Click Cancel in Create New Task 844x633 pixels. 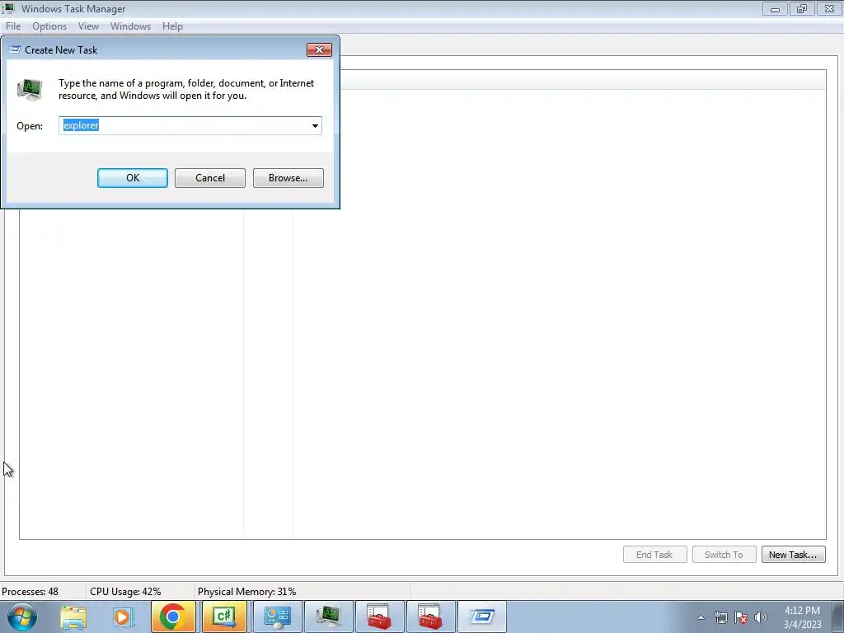coord(210,178)
